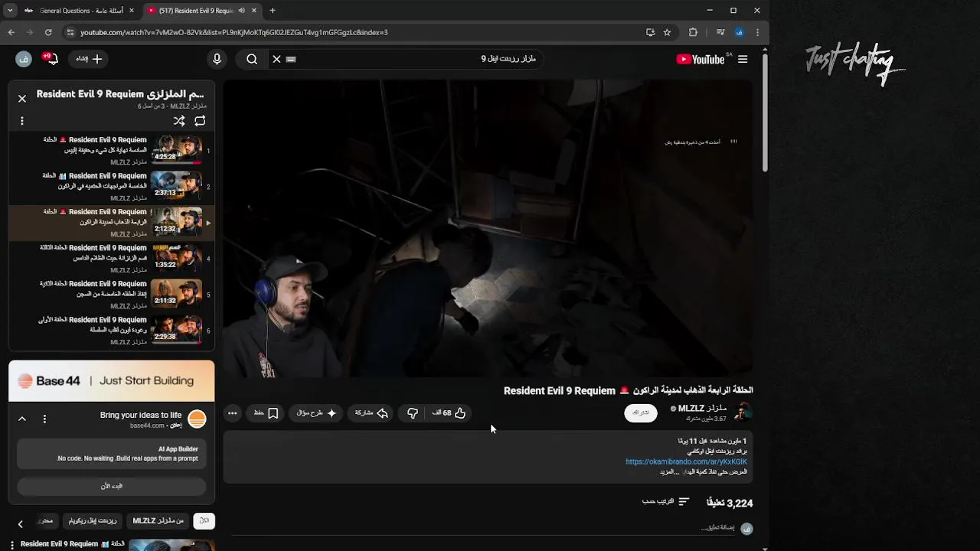Open the Create (إنشاء) button
This screenshot has width=980, height=551.
tap(89, 59)
